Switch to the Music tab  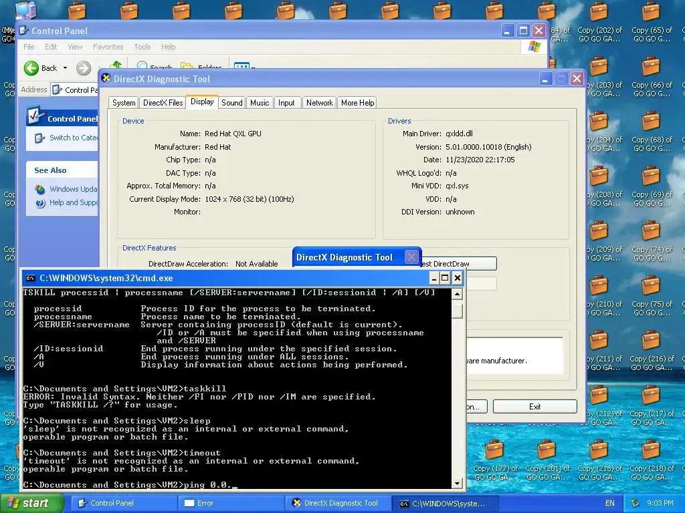click(x=260, y=102)
